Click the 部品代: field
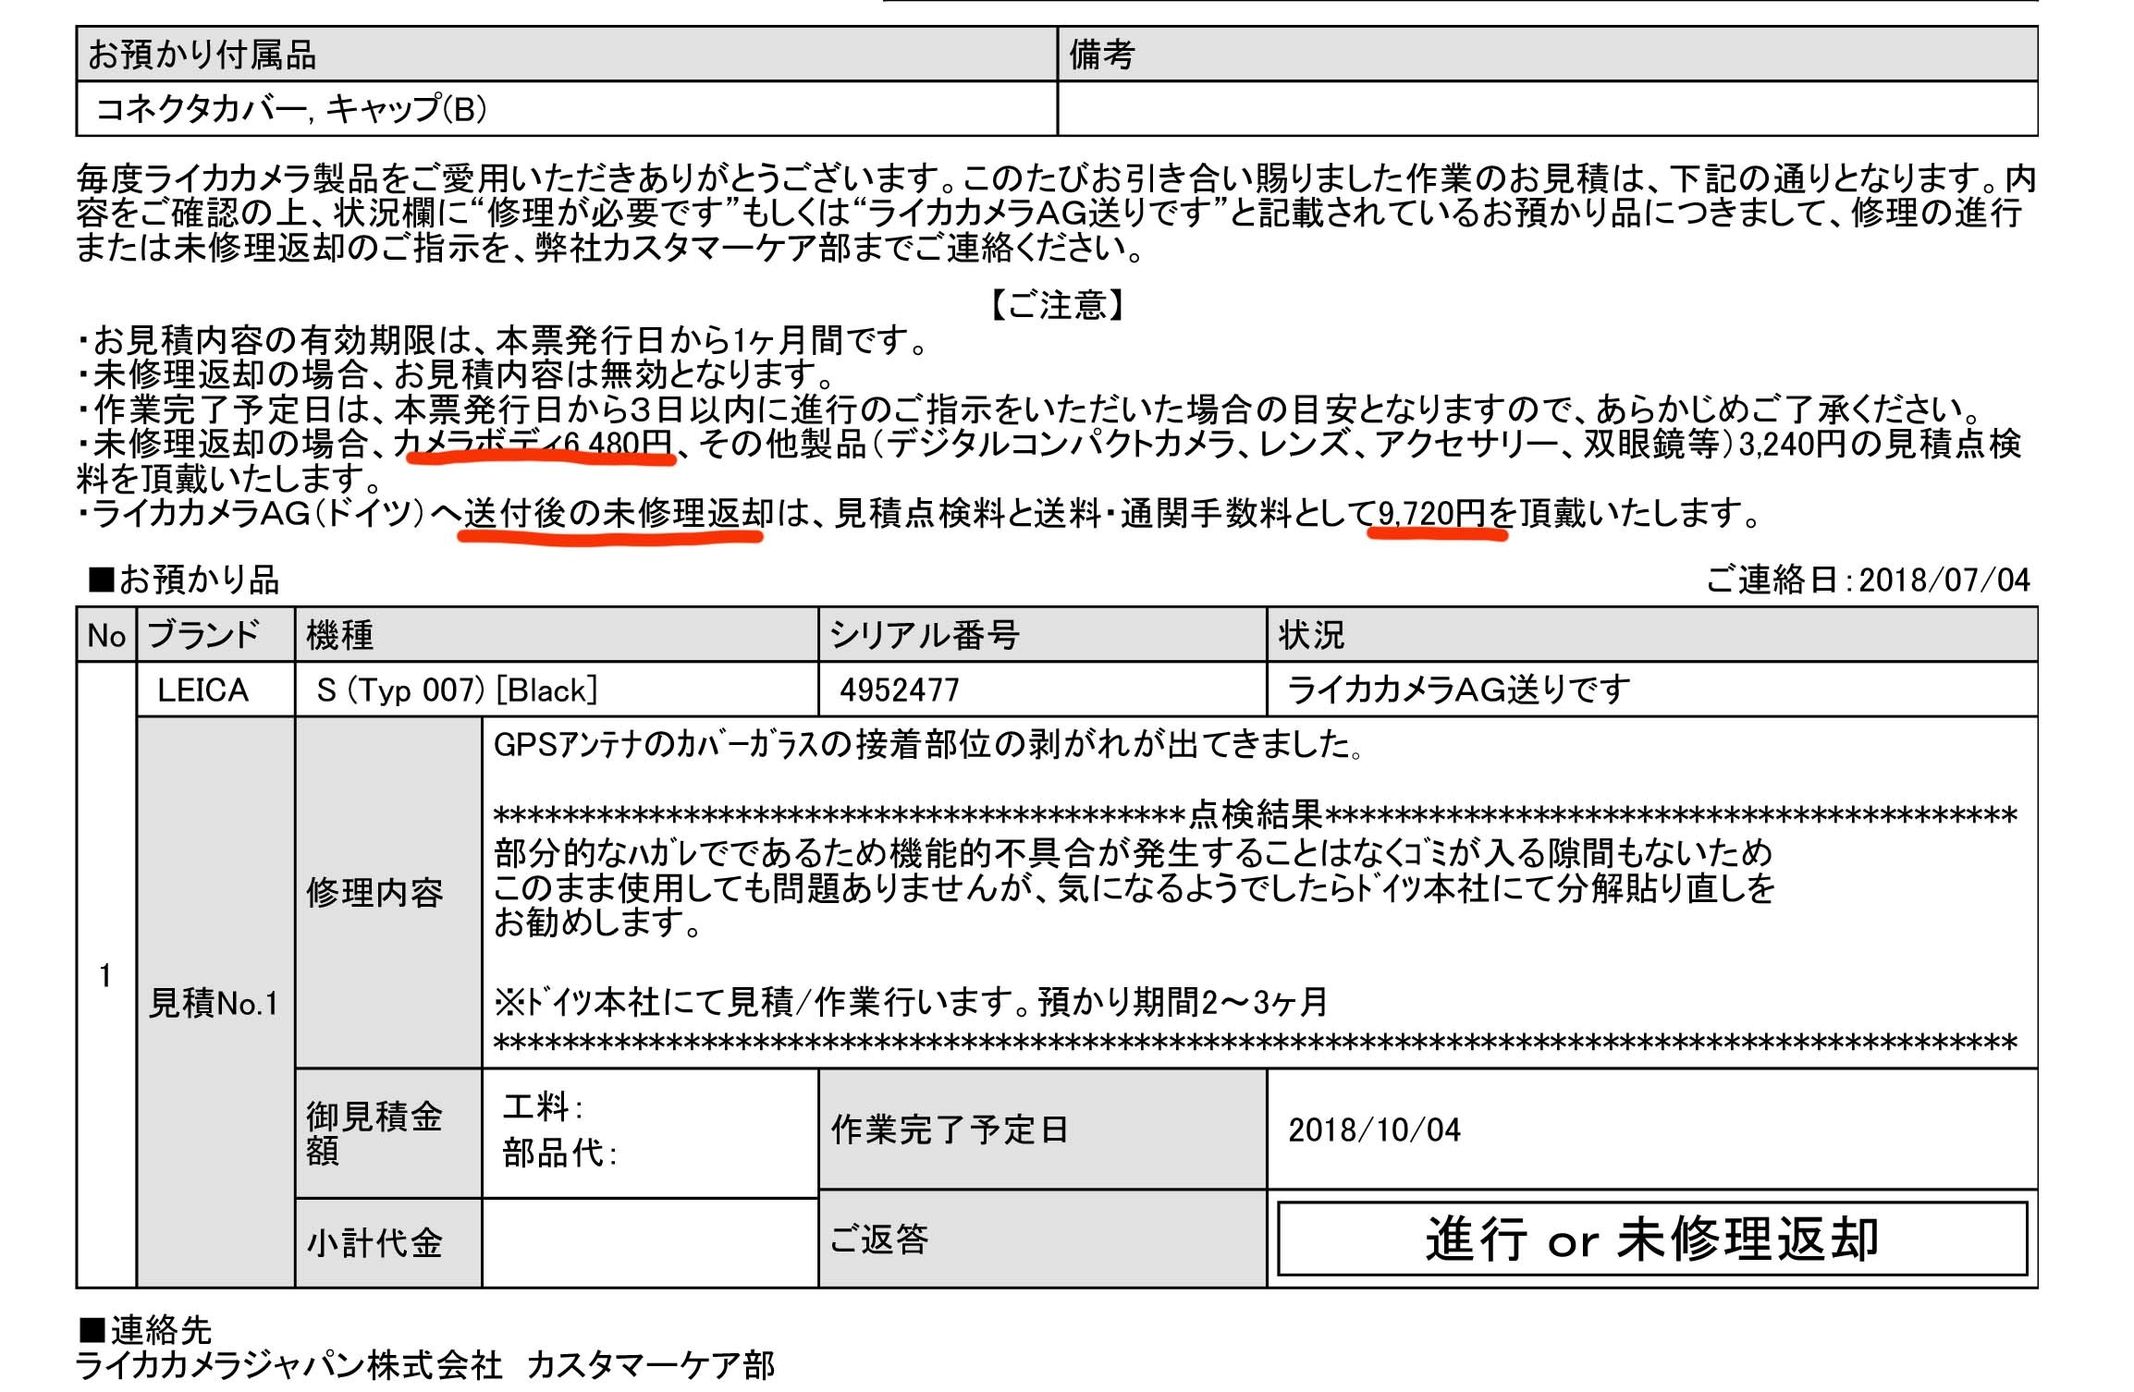Image resolution: width=2134 pixels, height=1392 pixels. [x=560, y=1154]
